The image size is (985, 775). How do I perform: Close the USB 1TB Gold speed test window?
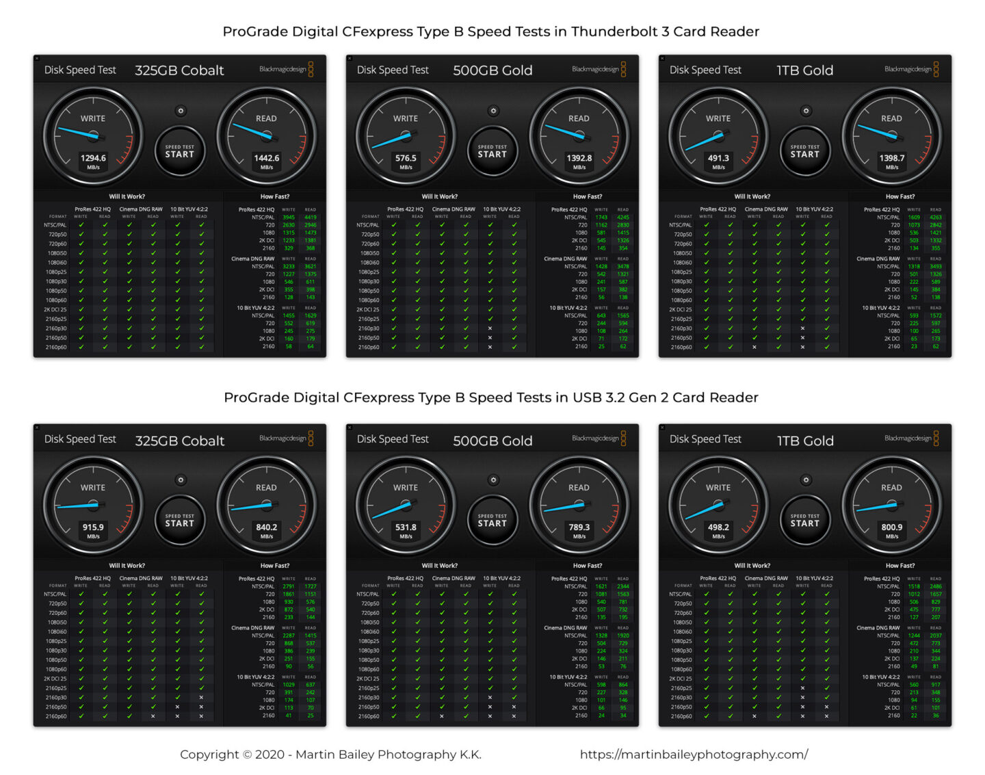pyautogui.click(x=662, y=428)
